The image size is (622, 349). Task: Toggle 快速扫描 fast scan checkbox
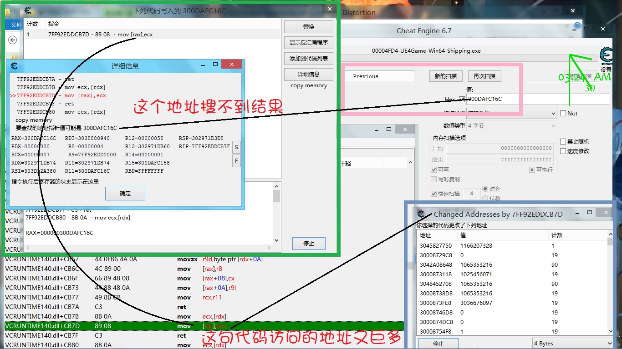click(433, 194)
